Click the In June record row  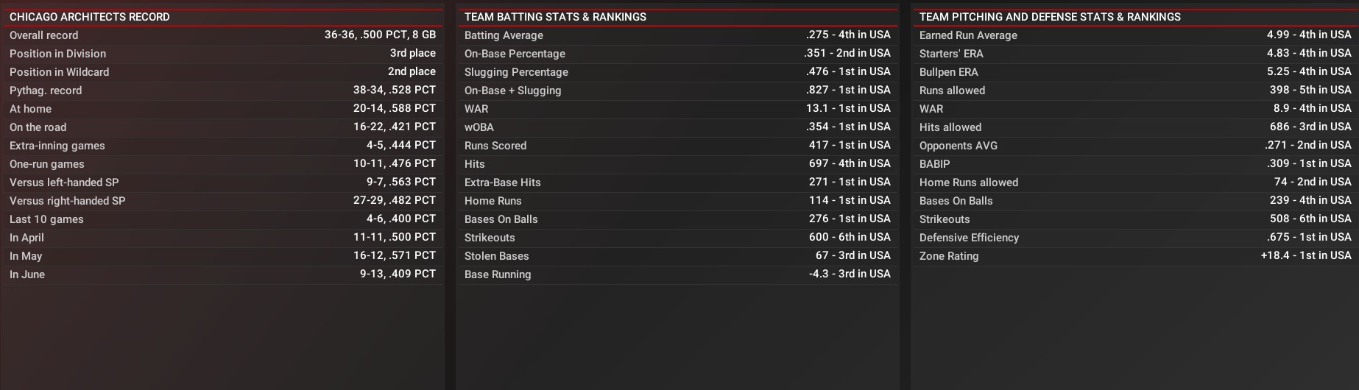[27, 274]
